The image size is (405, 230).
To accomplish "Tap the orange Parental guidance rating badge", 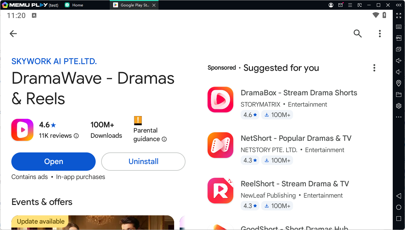I will [x=138, y=121].
